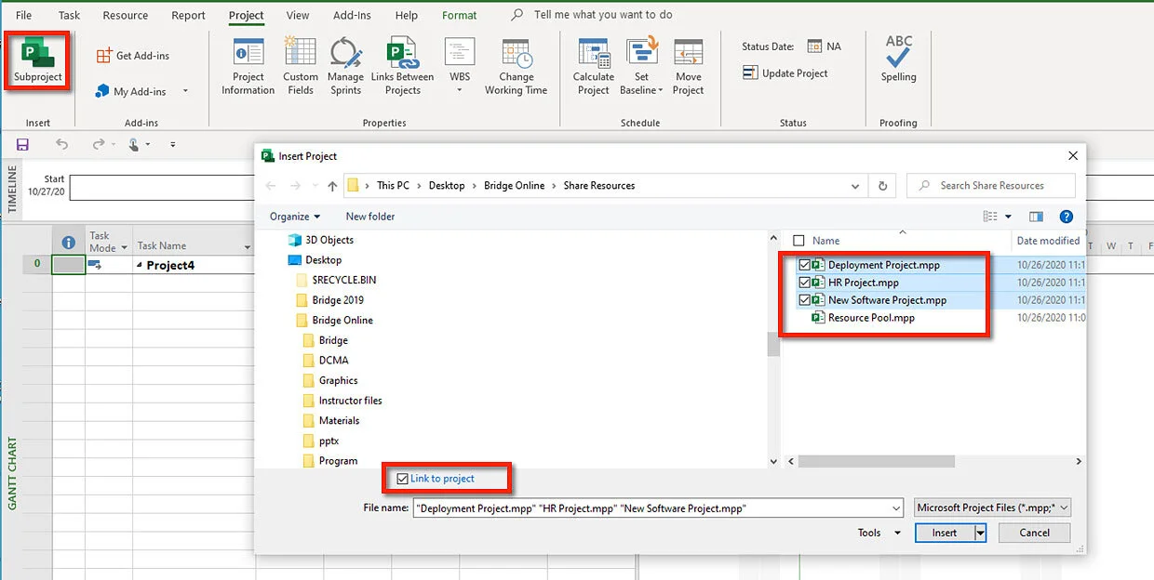Open the address bar history dropdown
The image size is (1154, 580).
pyautogui.click(x=855, y=186)
